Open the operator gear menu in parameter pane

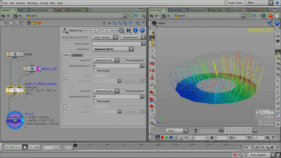pos(121,30)
